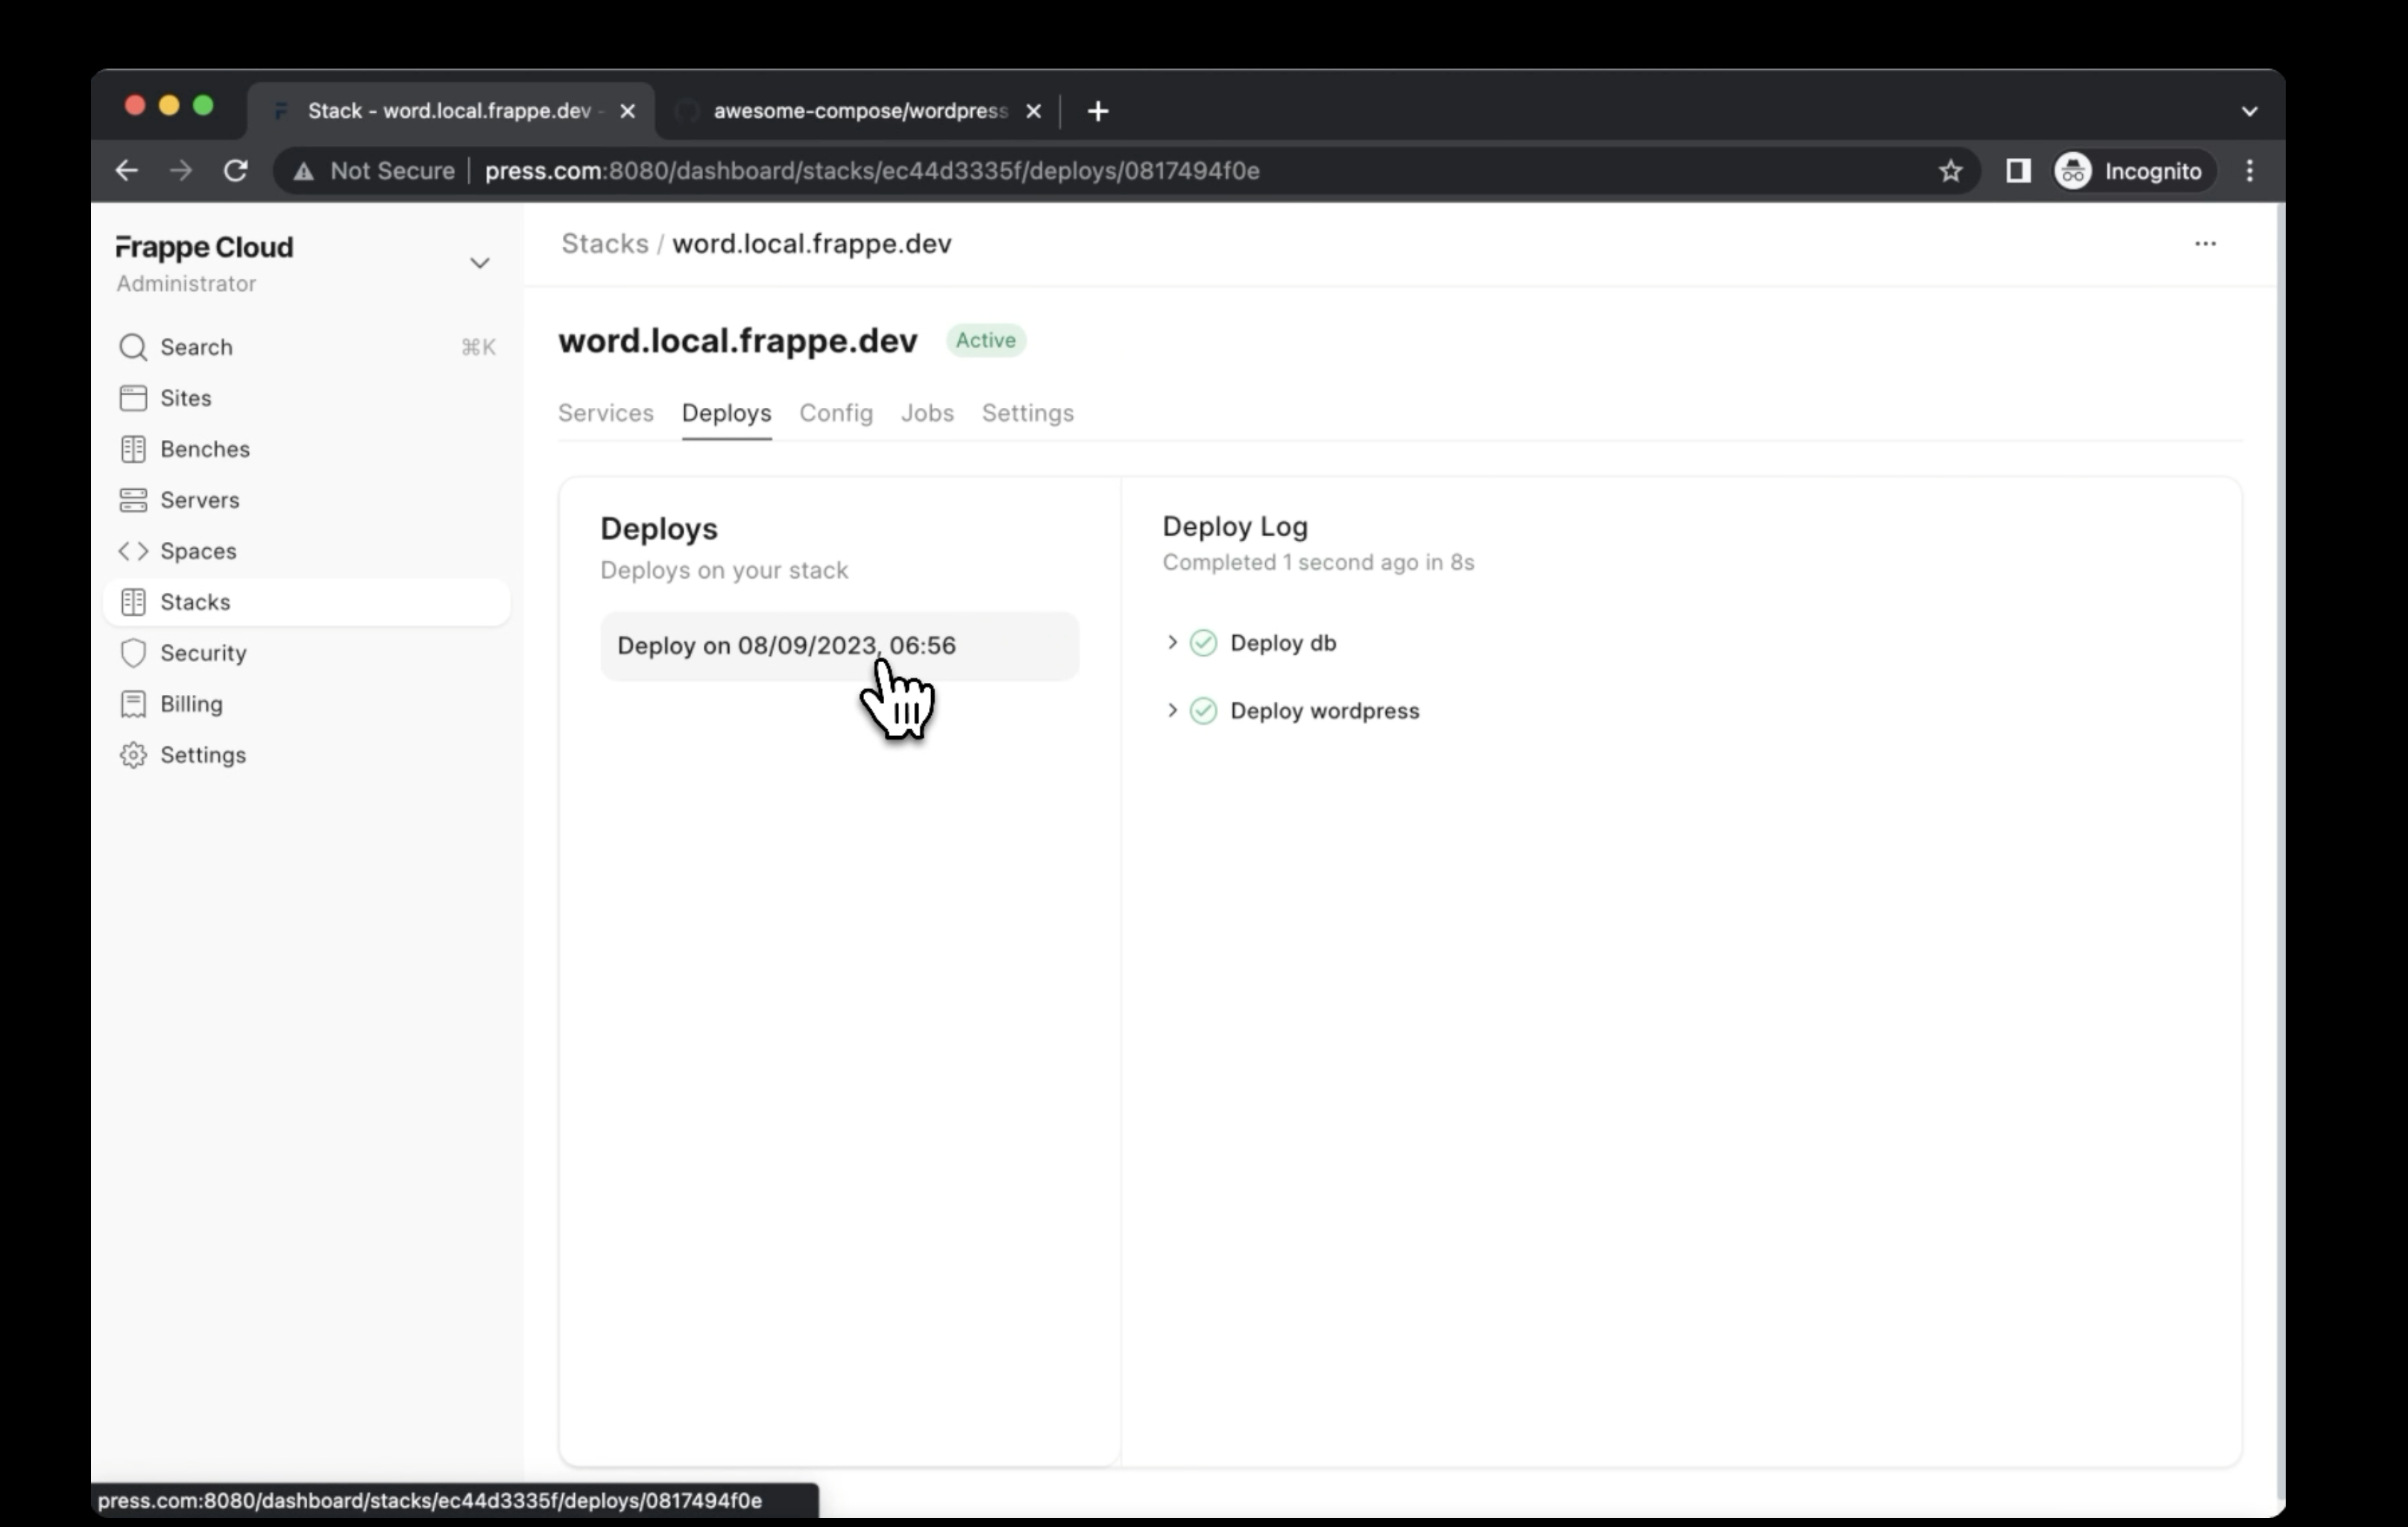Open the Frappe Cloud account dropdown chevron
The image size is (2408, 1527).
480,263
